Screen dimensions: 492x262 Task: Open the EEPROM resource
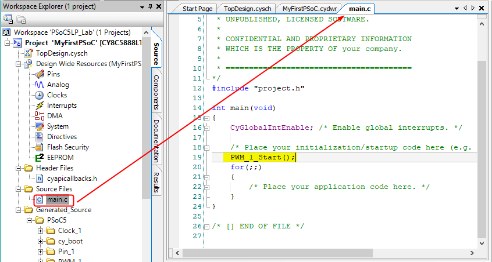point(60,158)
